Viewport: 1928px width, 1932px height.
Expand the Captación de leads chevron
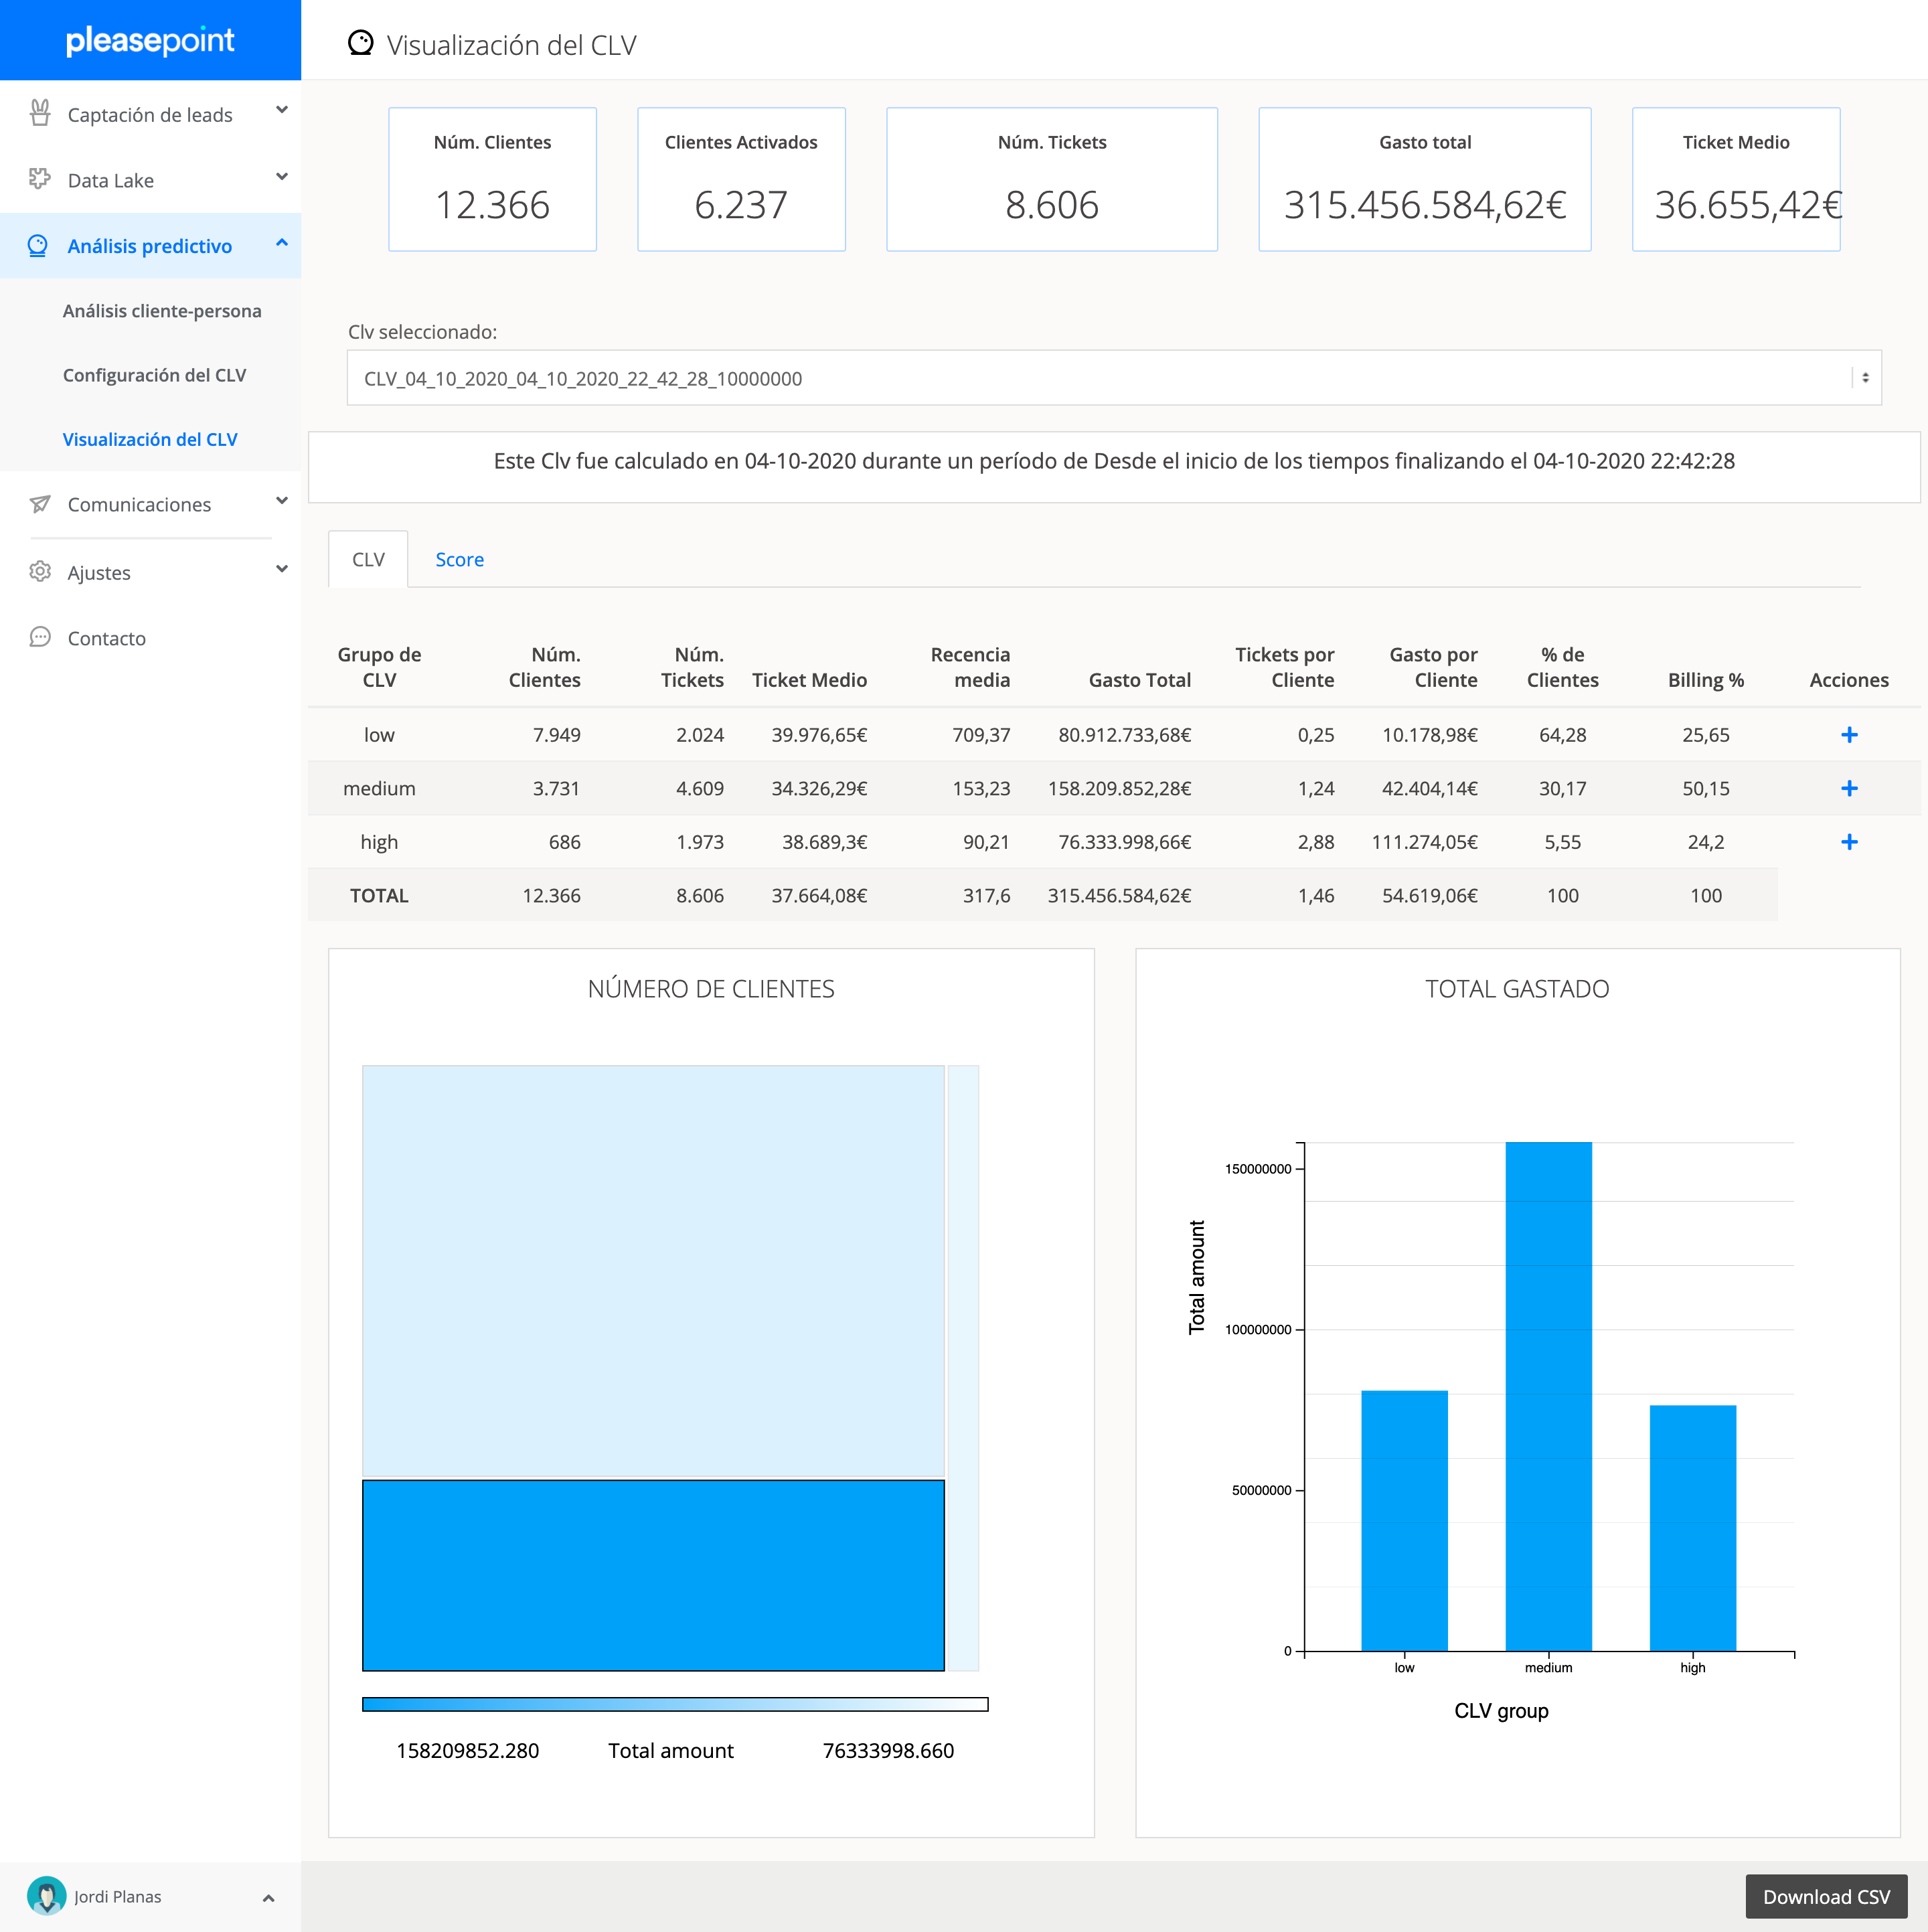tap(282, 111)
